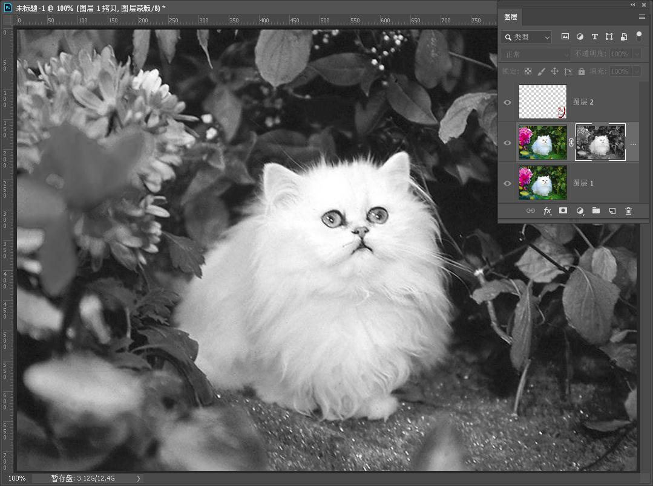Screen dimensions: 653x486
Task: Hide the 图层 2 layer
Action: tap(507, 102)
